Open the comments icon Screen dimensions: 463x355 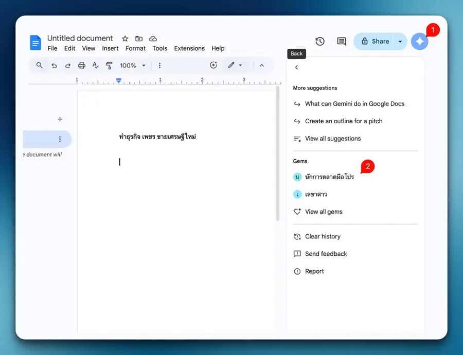342,41
